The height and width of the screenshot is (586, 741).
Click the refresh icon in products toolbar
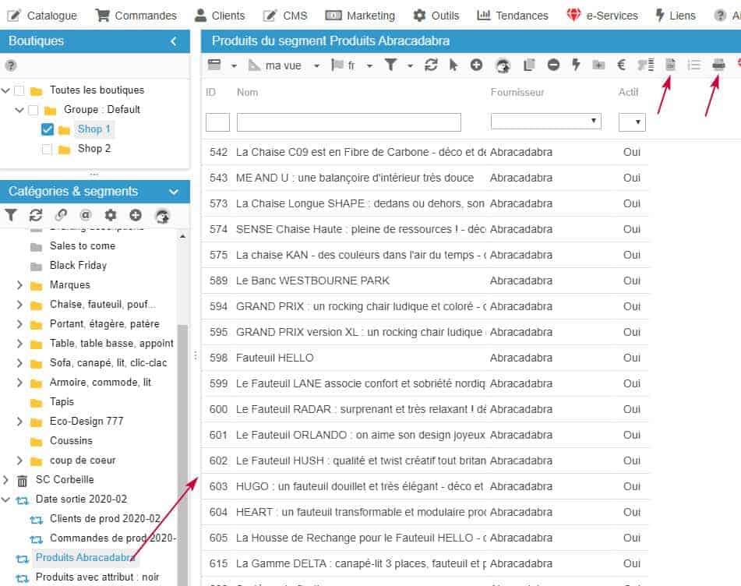431,65
